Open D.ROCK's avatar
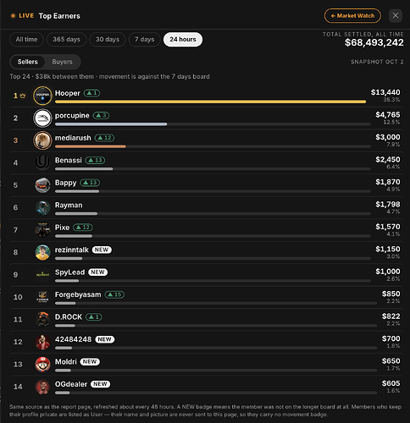Viewport: 410px width, 423px height. tap(42, 320)
